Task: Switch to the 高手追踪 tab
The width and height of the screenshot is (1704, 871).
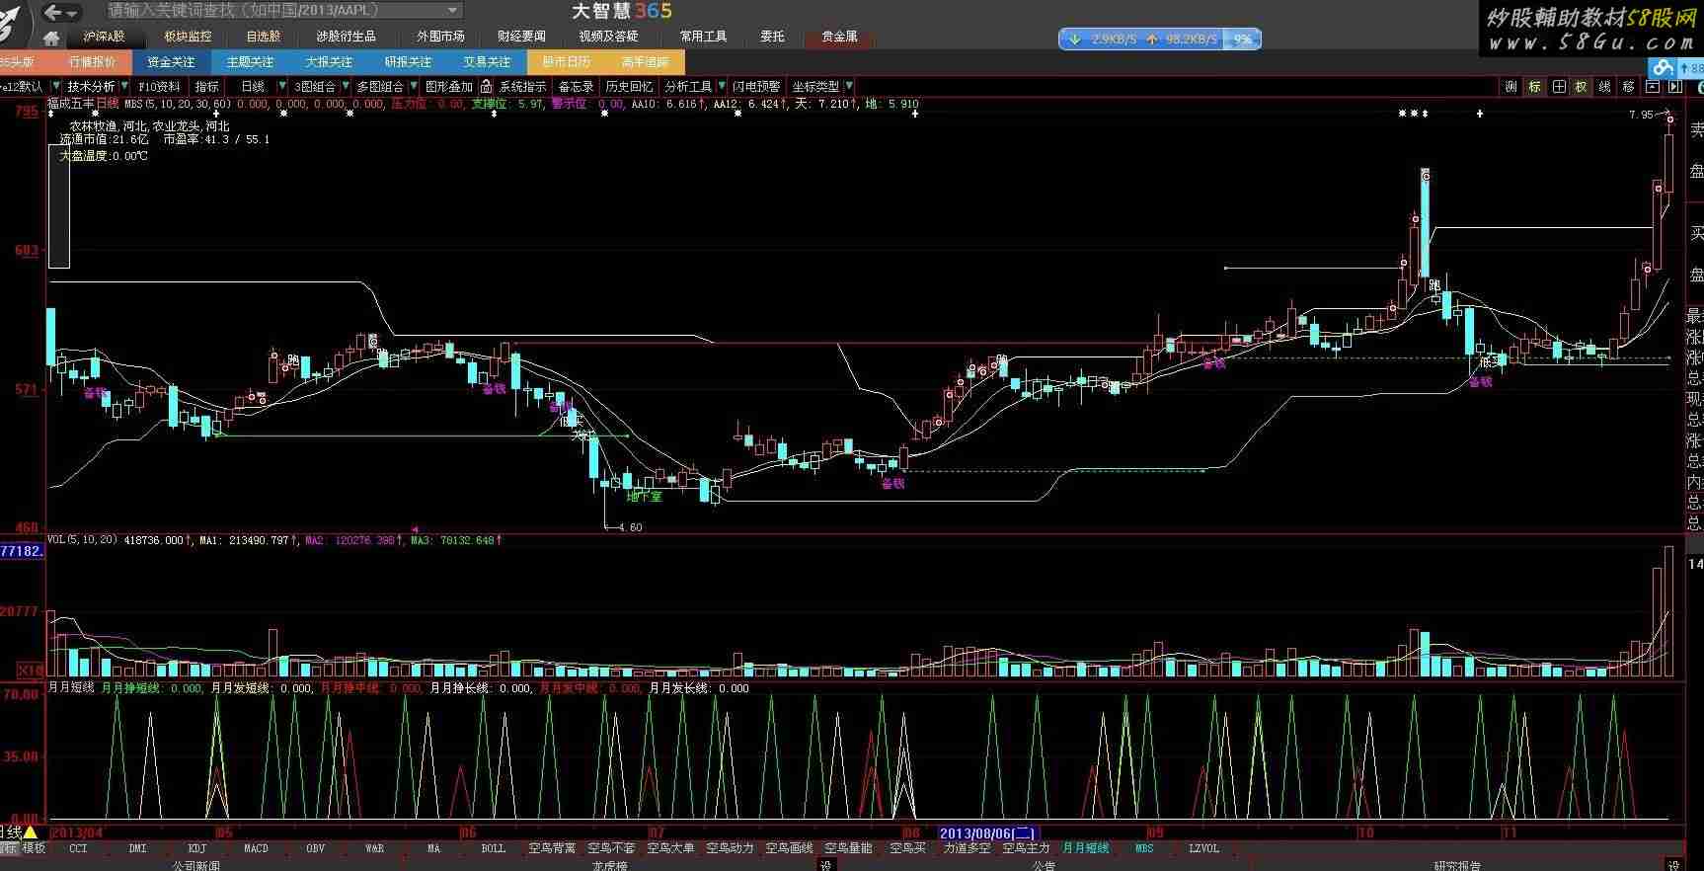Action: tap(645, 61)
